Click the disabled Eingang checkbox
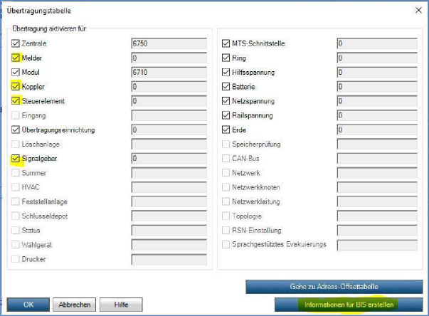This screenshot has width=429, height=316. pos(16,115)
